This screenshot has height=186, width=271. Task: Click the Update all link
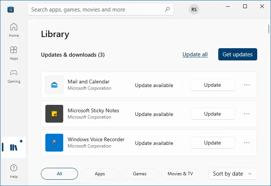(x=195, y=54)
